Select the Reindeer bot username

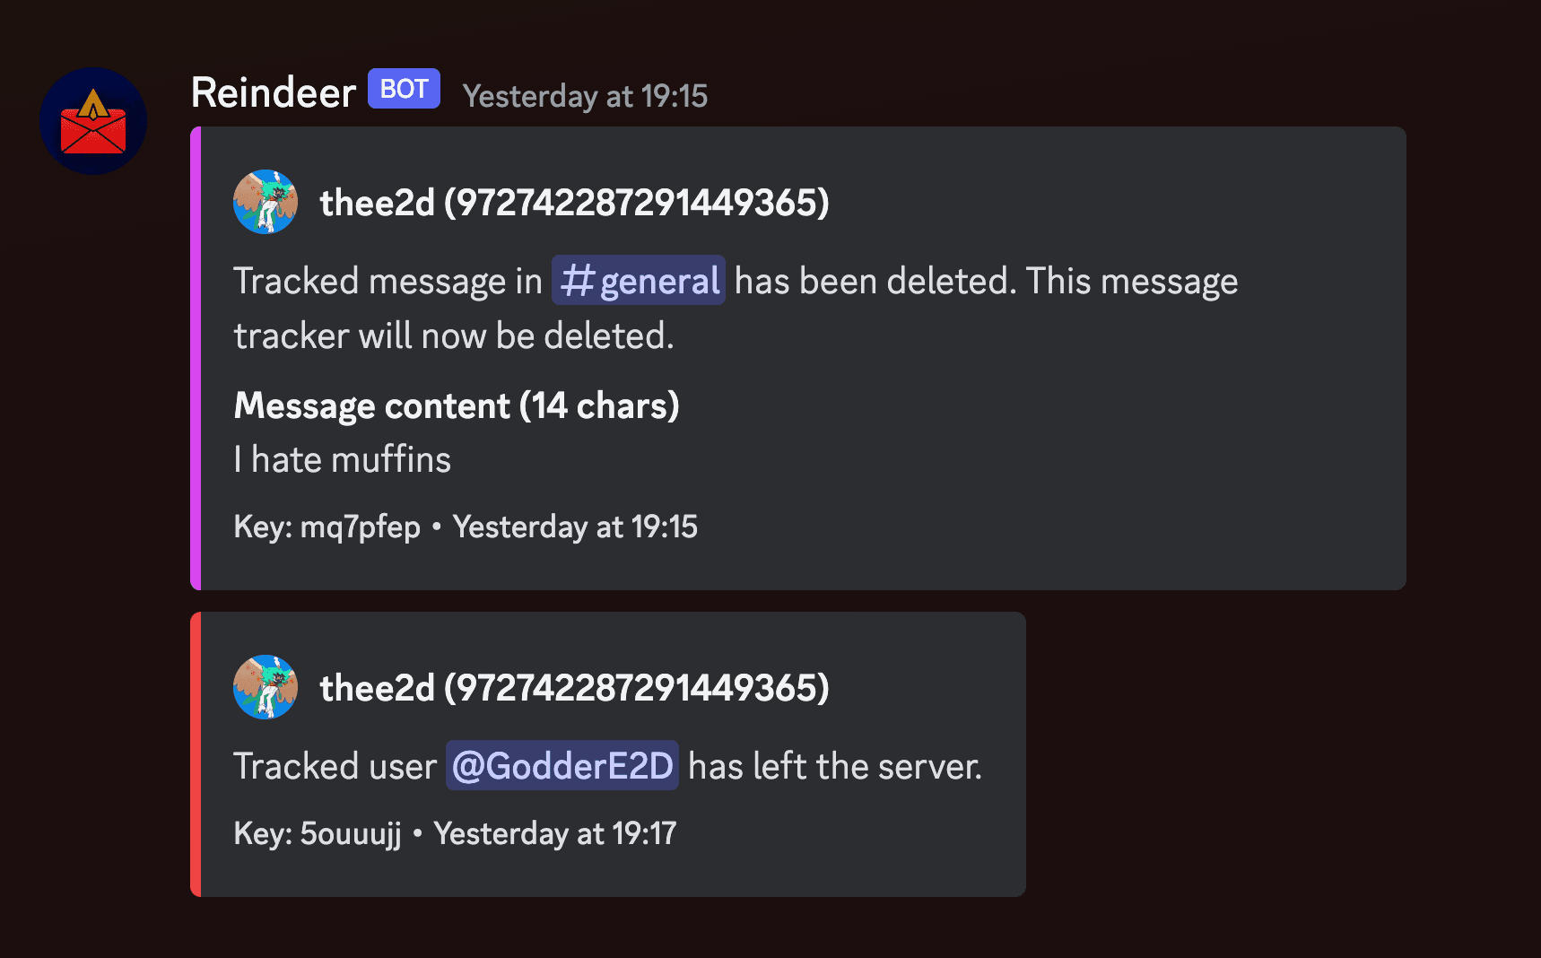(271, 92)
